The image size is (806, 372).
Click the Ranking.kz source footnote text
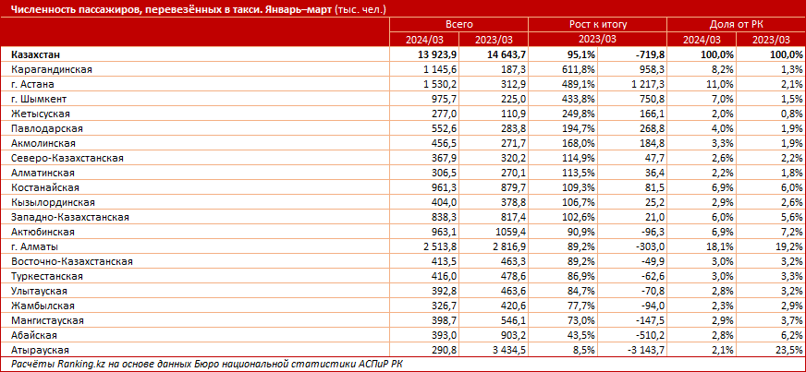[205, 365]
